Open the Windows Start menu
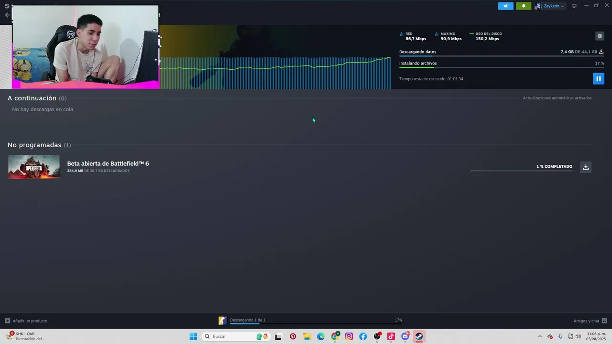Viewport: 612px width, 344px height. coord(193,336)
